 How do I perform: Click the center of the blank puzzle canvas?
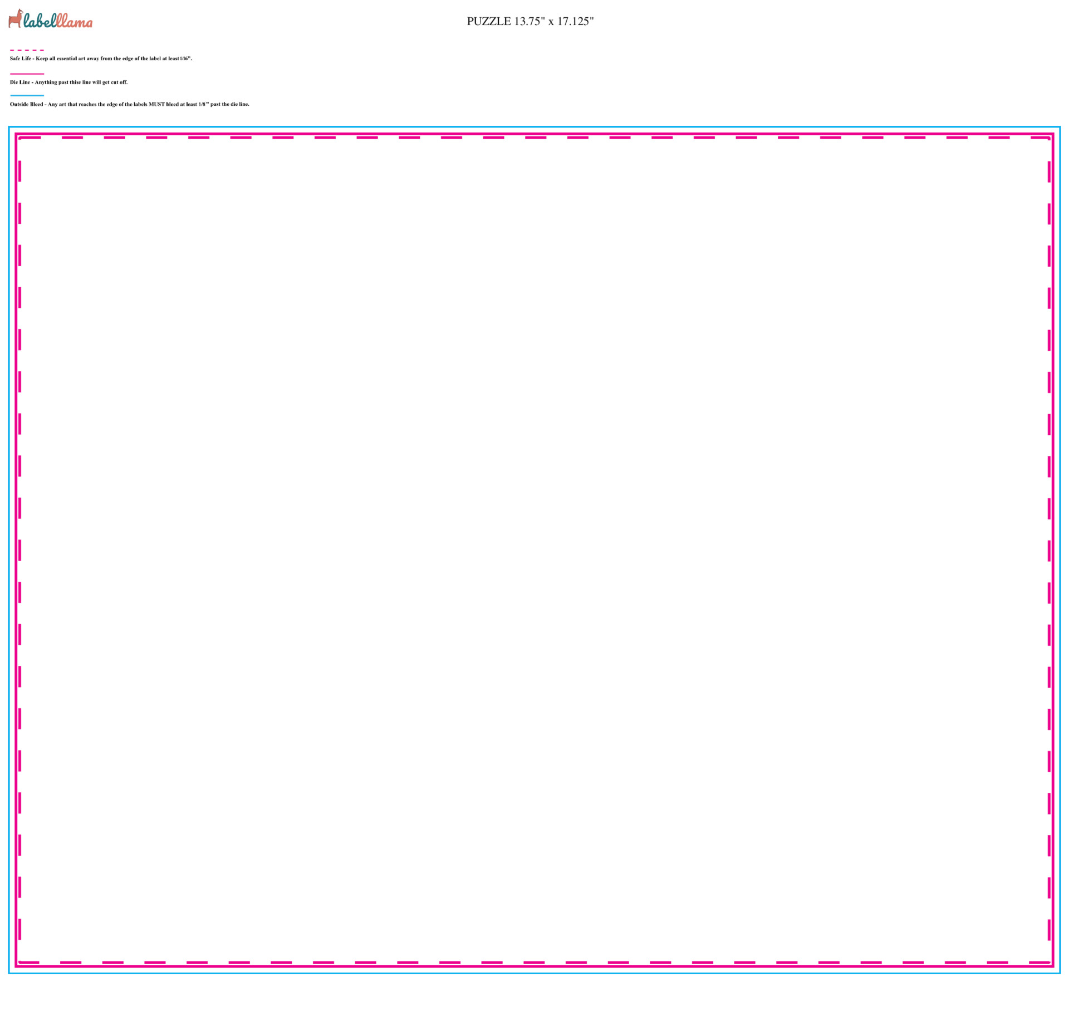coord(534,551)
